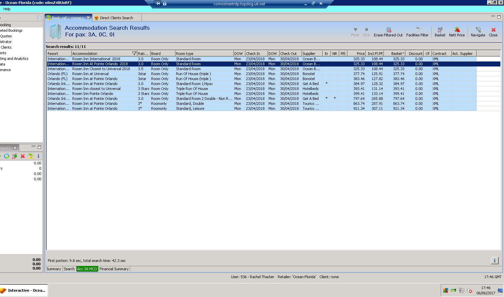Click the blue info icon in the contents panel
Screen dimensions: 504x297
pyautogui.click(x=38, y=156)
